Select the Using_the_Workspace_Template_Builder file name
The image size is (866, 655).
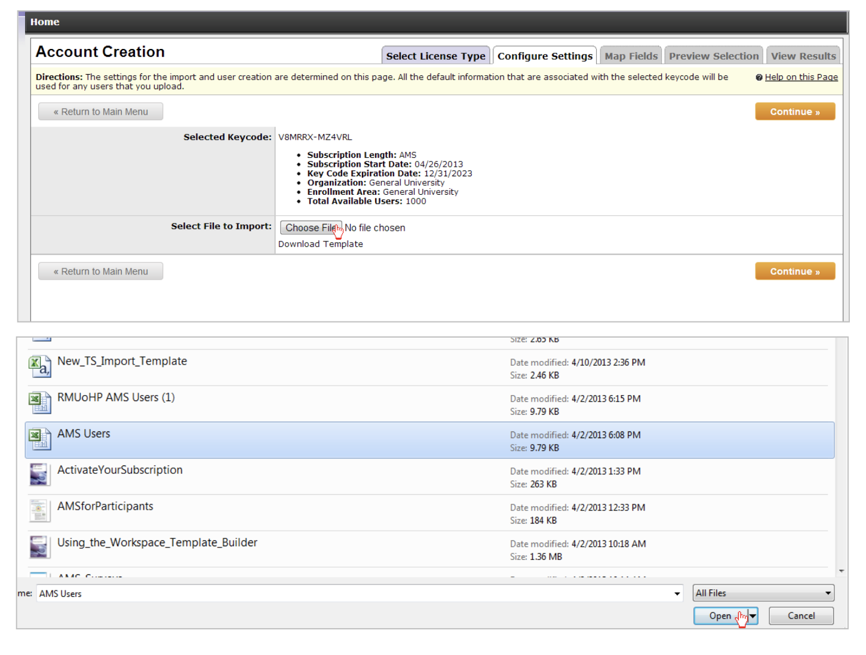[157, 542]
